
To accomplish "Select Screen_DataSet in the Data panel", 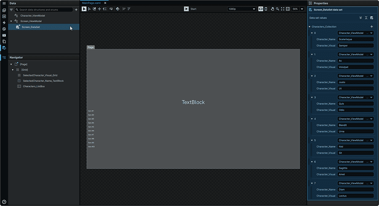I will click(44, 27).
